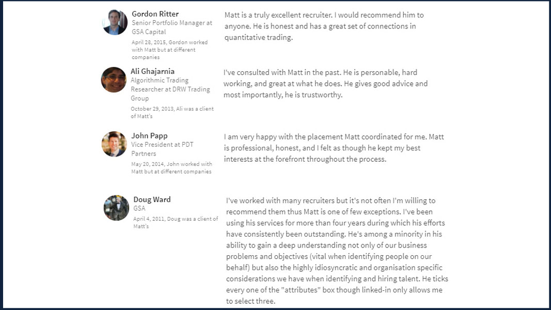This screenshot has height=310, width=551.
Task: Select Vice President at PDT Partners title
Action: (162, 149)
